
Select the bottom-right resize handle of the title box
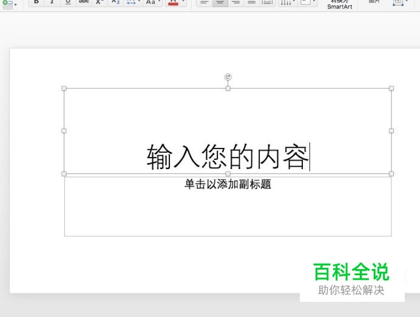tap(391, 174)
